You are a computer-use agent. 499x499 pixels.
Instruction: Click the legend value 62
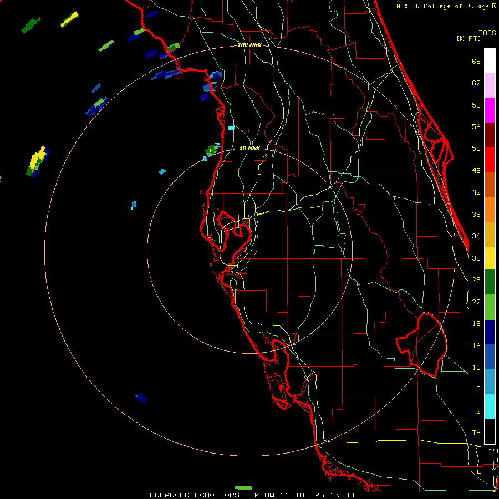[x=476, y=83]
